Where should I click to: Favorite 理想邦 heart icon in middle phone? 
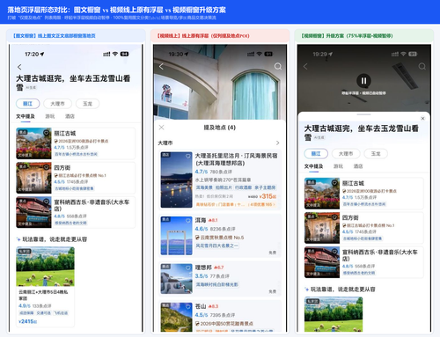tap(188, 267)
